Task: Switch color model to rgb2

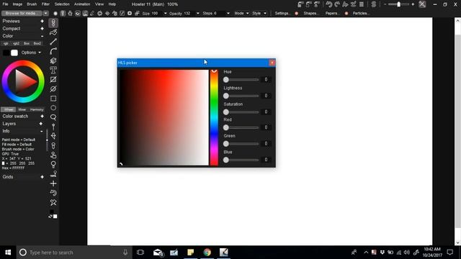Action: pos(16,43)
